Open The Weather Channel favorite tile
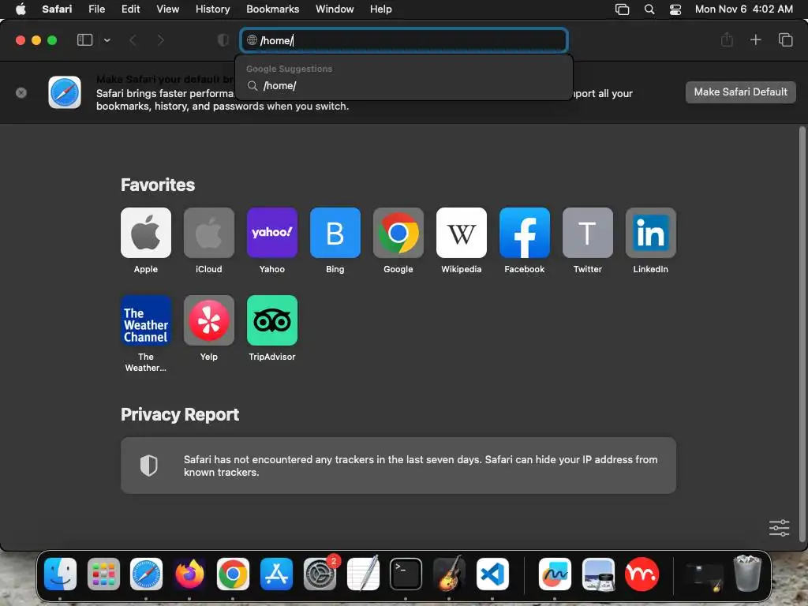 (x=146, y=320)
